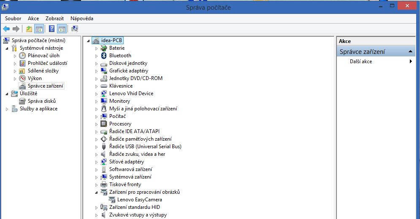Click the Back arrow toolbar icon
The width and height of the screenshot is (420, 219).
point(6,29)
